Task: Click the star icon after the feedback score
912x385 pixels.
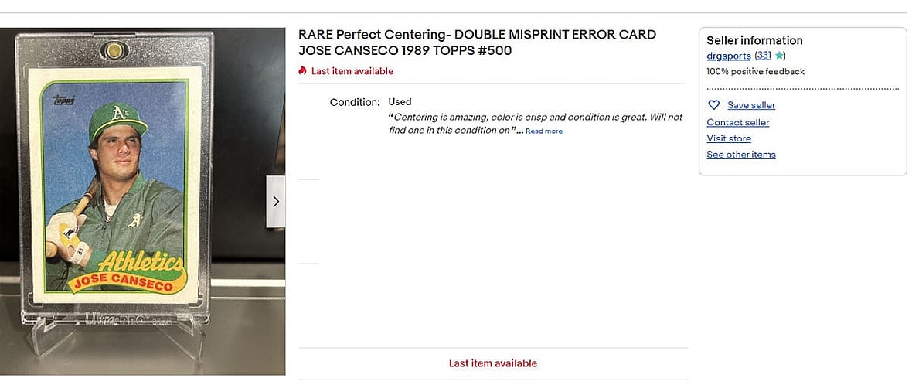Action: (779, 56)
